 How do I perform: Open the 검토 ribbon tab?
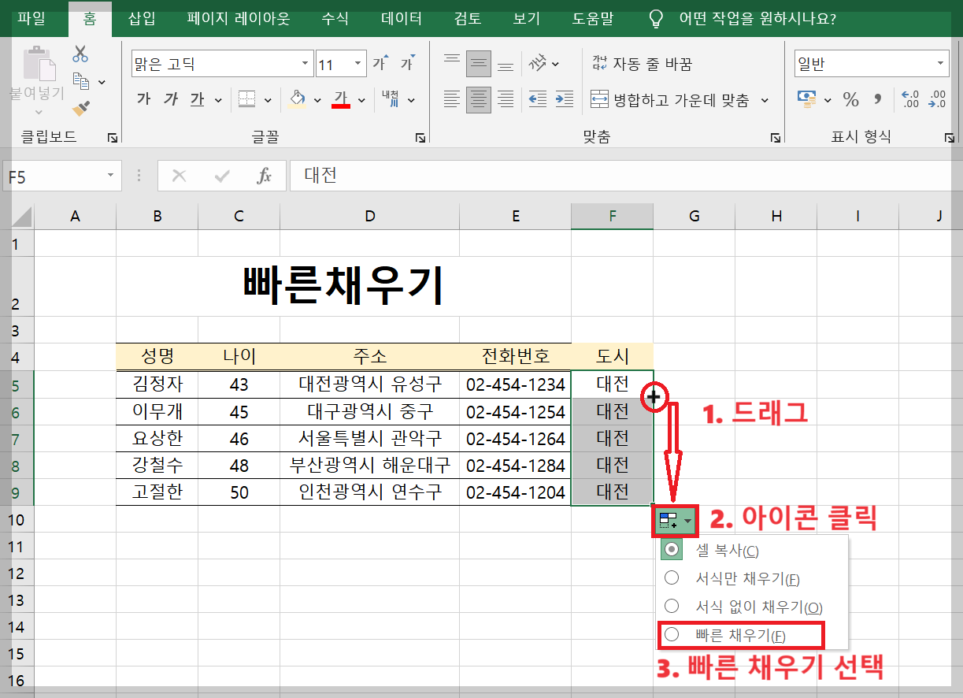coord(466,19)
